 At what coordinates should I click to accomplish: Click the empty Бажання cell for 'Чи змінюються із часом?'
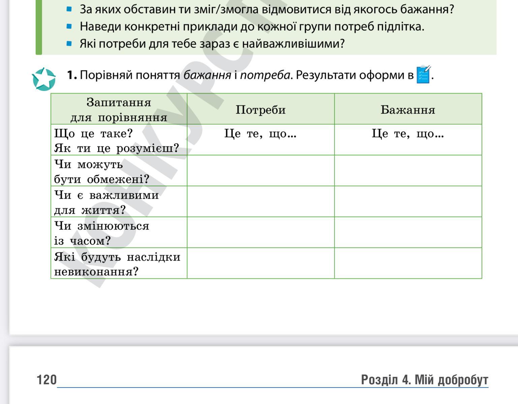point(408,232)
